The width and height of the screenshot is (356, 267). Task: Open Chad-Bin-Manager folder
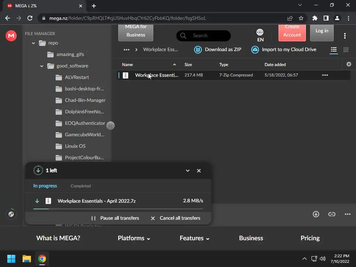[81, 100]
